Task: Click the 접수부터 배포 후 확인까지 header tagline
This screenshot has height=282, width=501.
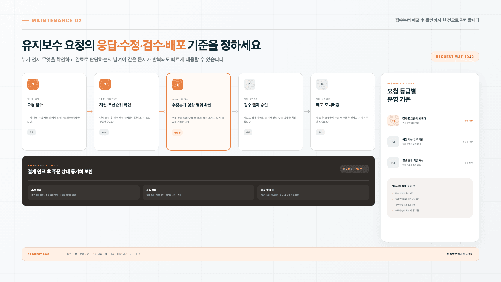Action: click(x=437, y=20)
